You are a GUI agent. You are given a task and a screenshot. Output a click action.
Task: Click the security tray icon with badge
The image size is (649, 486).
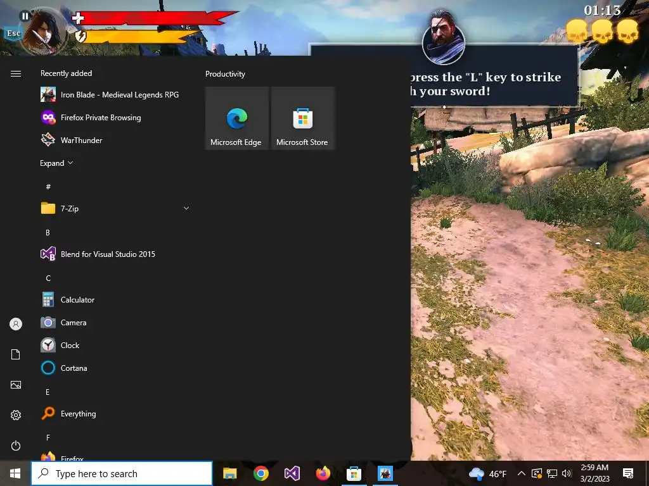coord(536,473)
